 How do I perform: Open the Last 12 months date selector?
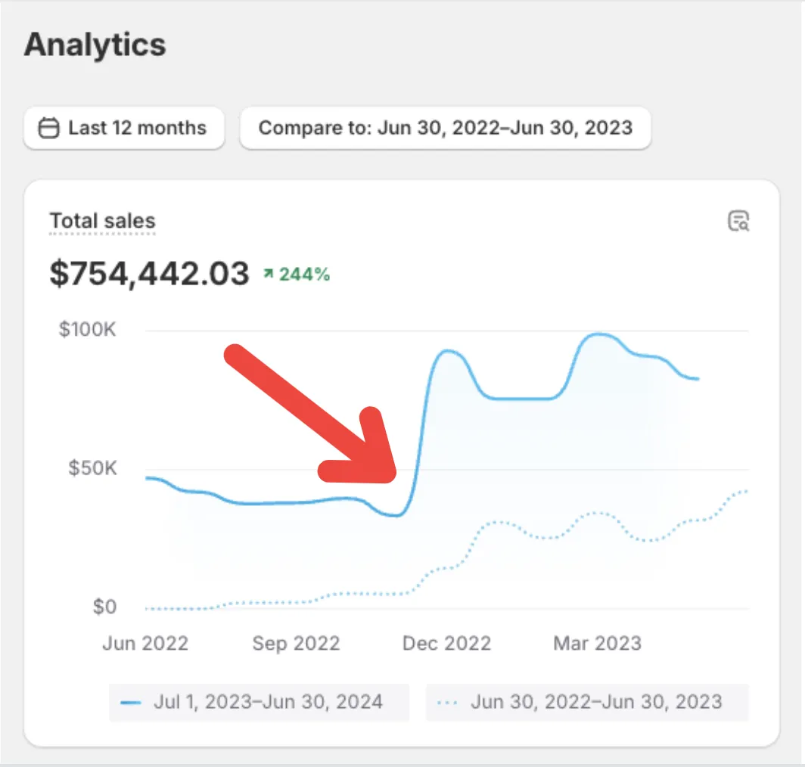coord(124,128)
